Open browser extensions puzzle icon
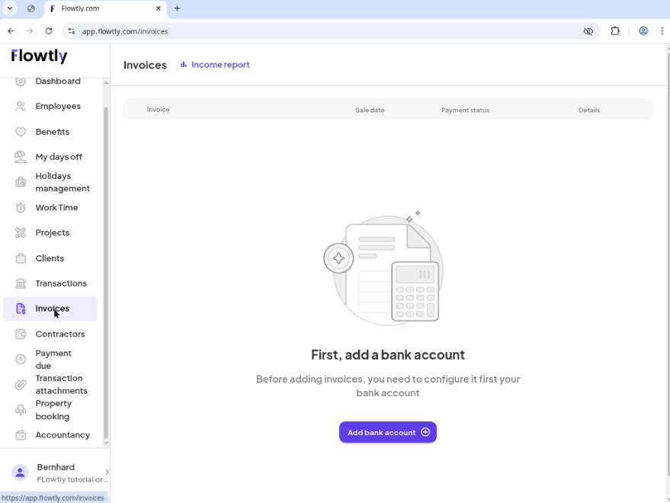Viewport: 670px width, 503px height. click(x=615, y=31)
